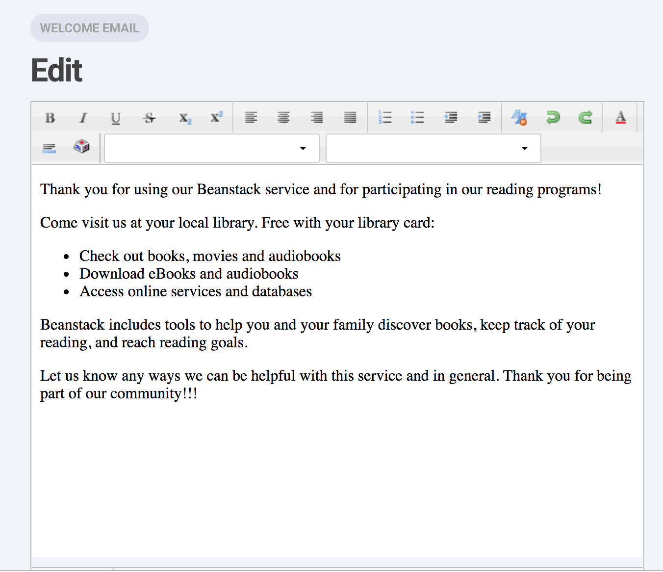Click the remove formatting icon
The height and width of the screenshot is (572, 663).
(x=519, y=118)
